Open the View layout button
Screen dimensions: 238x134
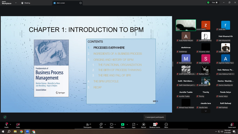point(215,3)
